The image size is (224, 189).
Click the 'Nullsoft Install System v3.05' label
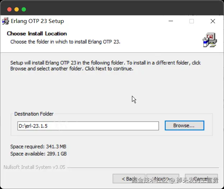point(35,167)
